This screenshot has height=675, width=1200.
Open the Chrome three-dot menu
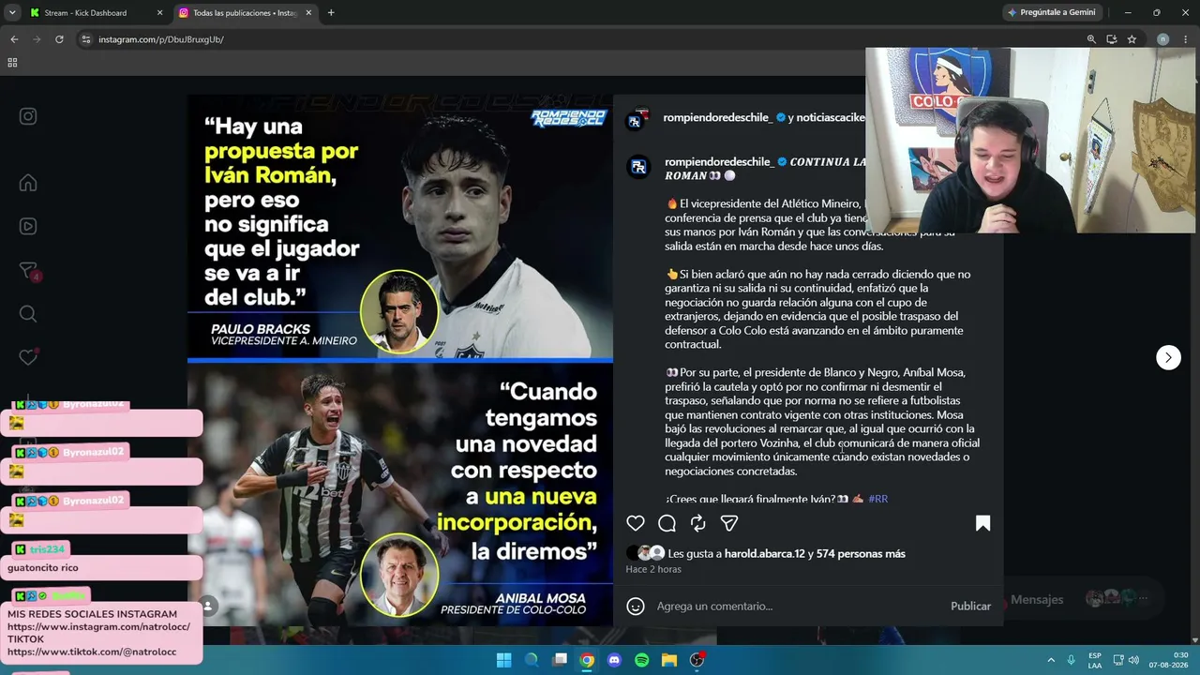[1186, 39]
